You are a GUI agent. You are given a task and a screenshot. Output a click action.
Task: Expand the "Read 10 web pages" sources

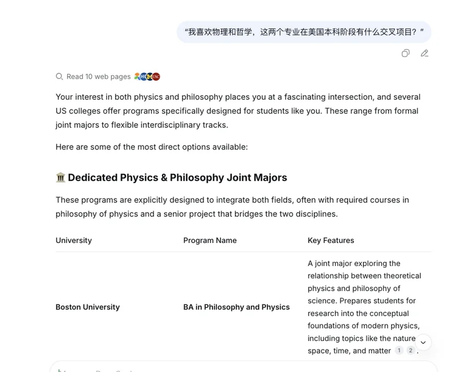(x=98, y=77)
